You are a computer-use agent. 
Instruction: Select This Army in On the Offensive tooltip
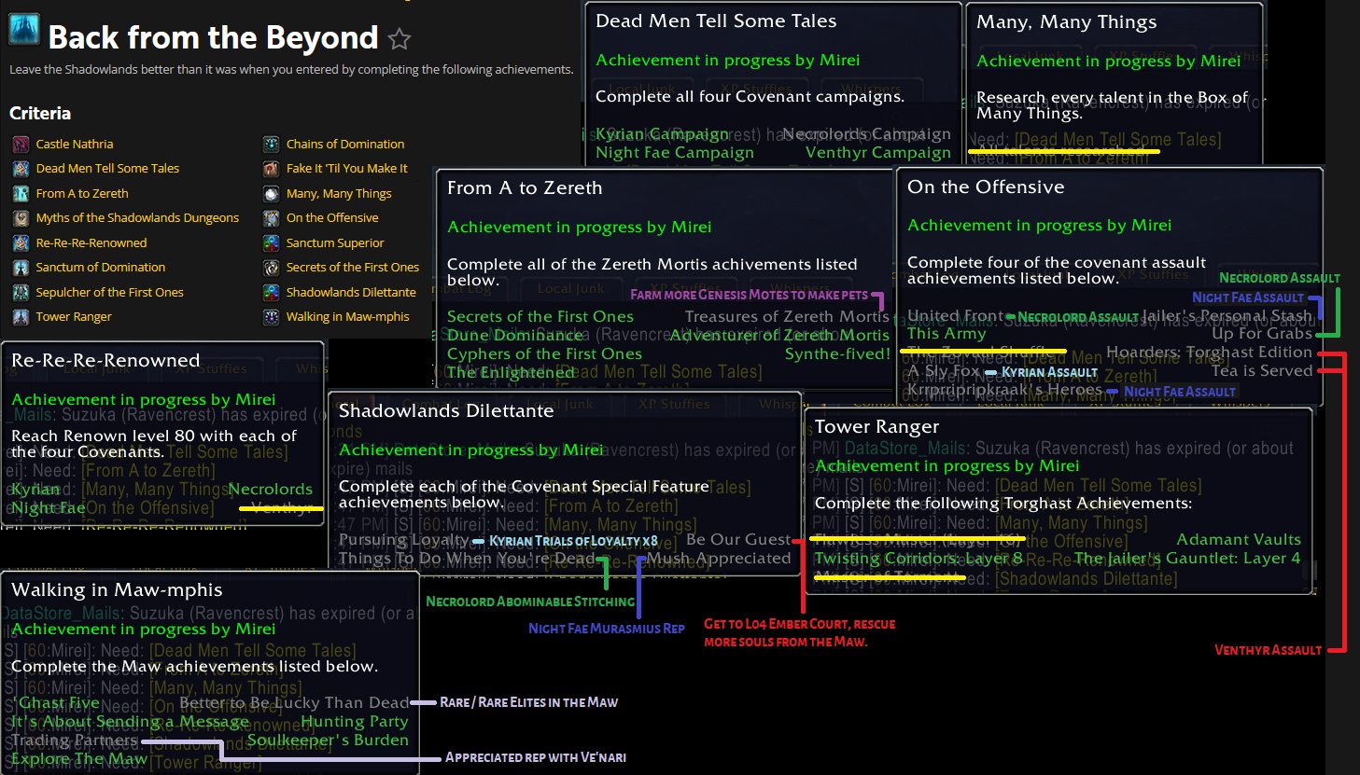coord(946,334)
